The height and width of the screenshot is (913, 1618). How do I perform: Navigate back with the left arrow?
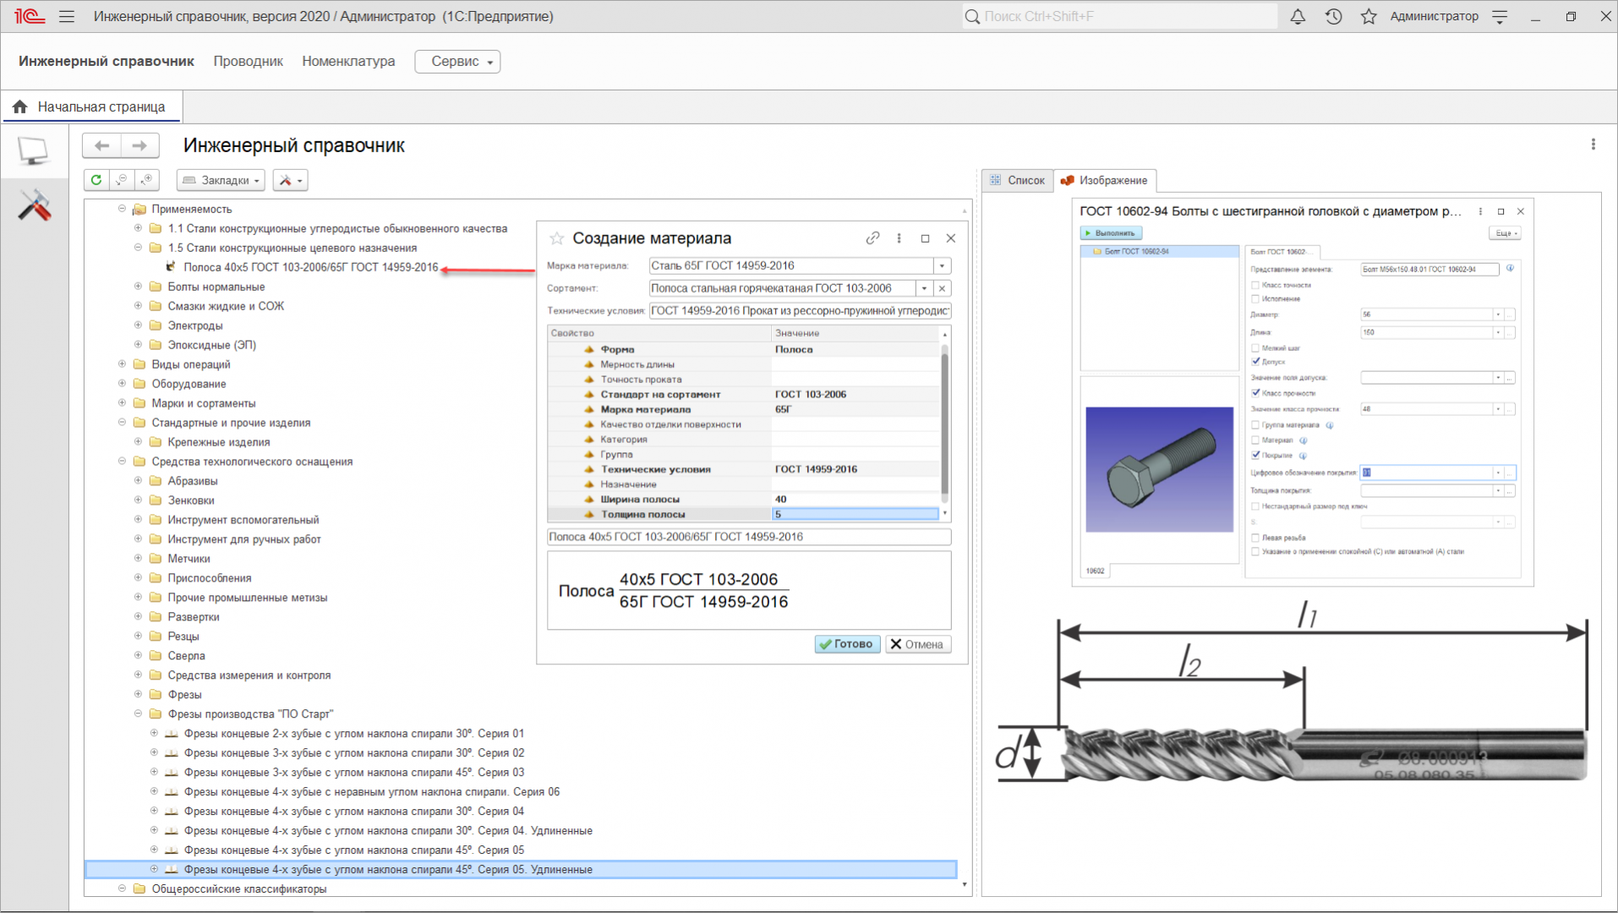[x=102, y=146]
